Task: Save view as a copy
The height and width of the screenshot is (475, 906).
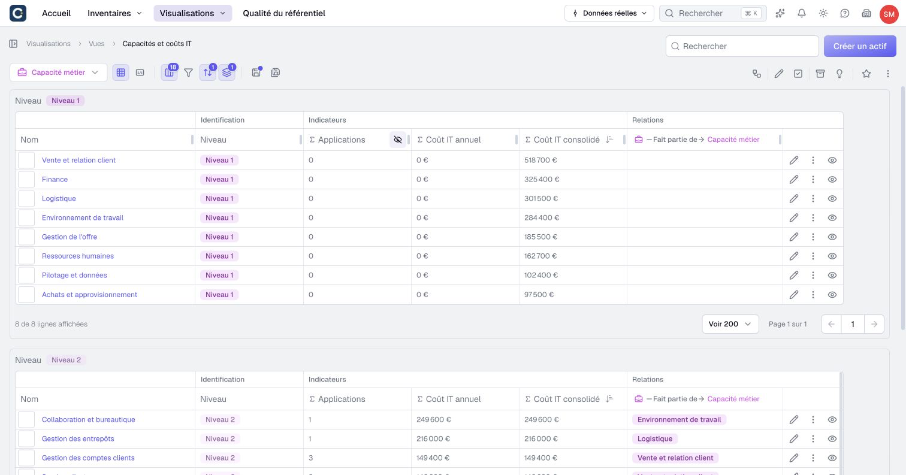Action: (276, 72)
